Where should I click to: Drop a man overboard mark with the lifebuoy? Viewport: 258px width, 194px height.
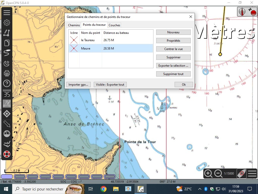(7, 154)
